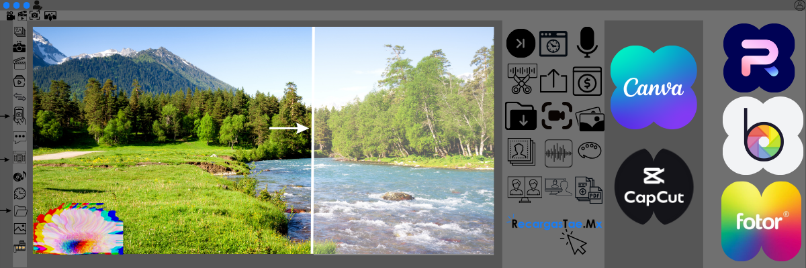Click the camera icon in left sidebar

click(19, 48)
